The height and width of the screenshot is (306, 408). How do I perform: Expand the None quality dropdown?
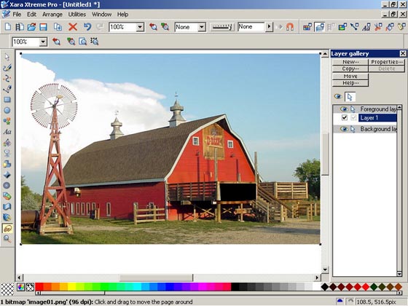point(202,27)
